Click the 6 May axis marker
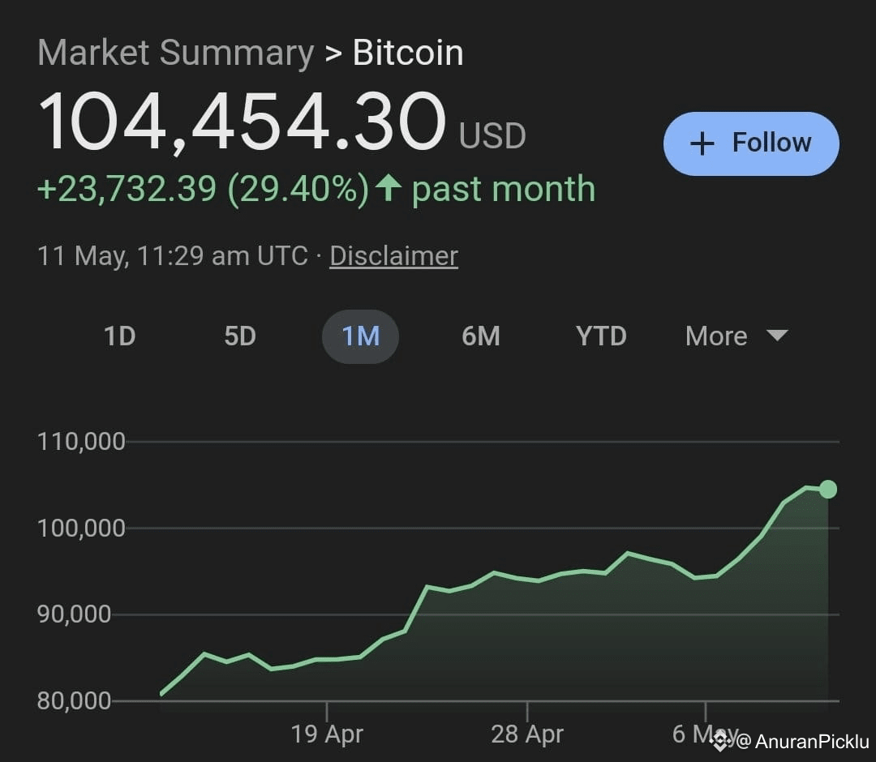The height and width of the screenshot is (762, 876). tap(705, 734)
